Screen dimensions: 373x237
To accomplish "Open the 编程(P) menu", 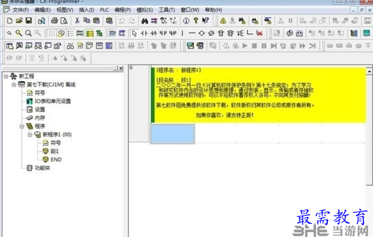I will tap(123, 10).
